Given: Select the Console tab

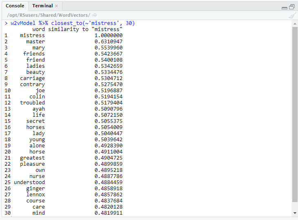Looking at the screenshot, I should (x=15, y=6).
